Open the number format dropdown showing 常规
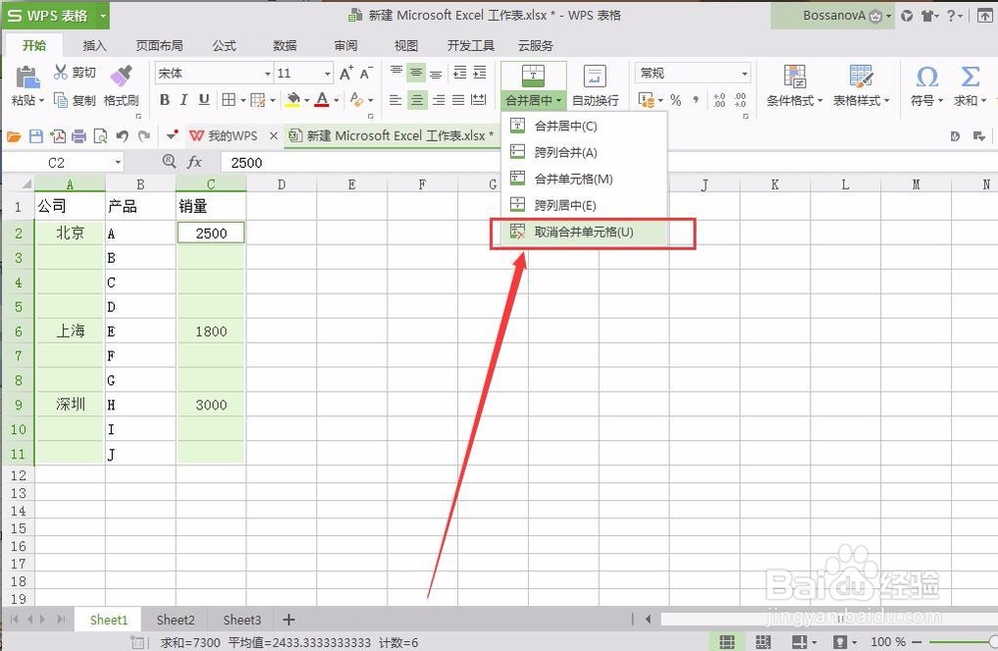Viewport: 998px width, 651px height. click(692, 73)
